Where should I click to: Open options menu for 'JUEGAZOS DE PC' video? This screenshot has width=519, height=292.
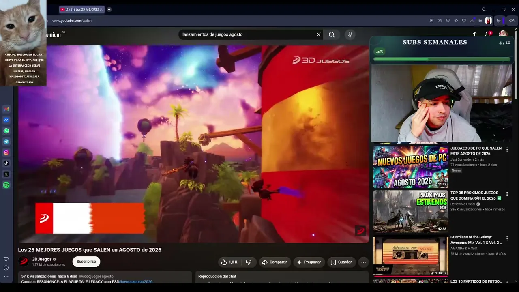click(x=507, y=150)
